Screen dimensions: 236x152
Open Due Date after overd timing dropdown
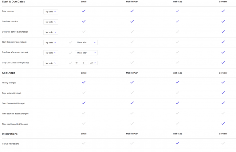pyautogui.click(x=86, y=53)
